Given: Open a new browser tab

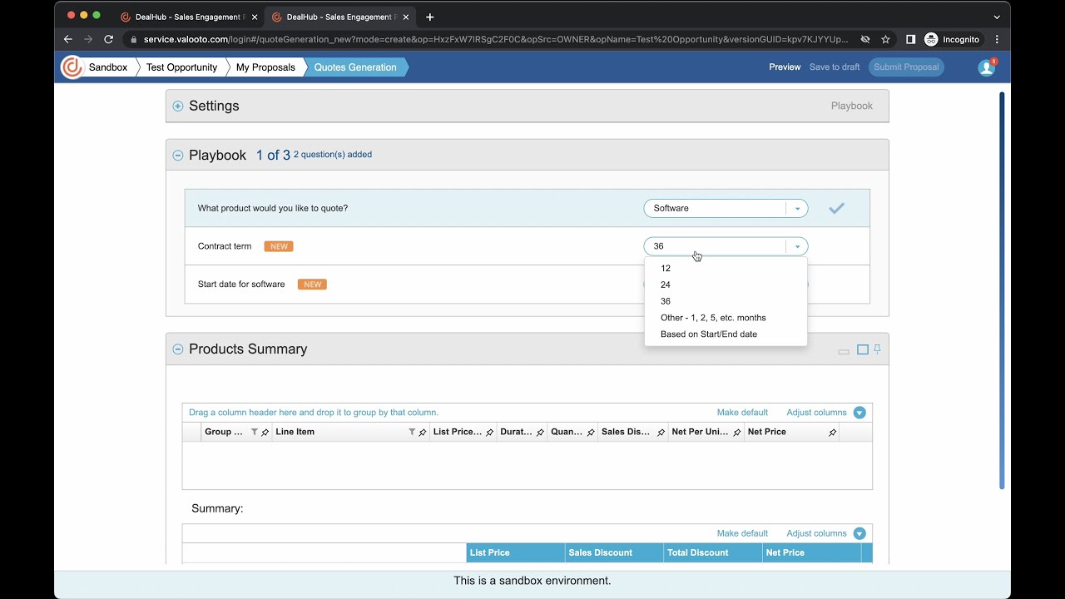Looking at the screenshot, I should [x=429, y=17].
